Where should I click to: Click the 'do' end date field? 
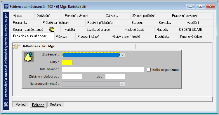click(x=115, y=77)
